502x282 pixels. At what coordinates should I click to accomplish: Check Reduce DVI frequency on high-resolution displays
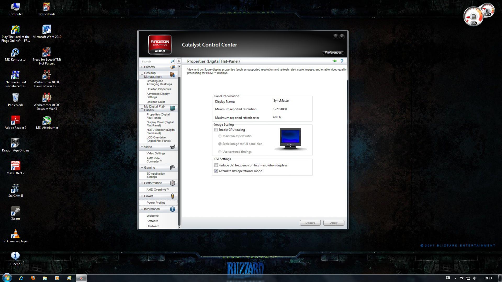pos(216,165)
